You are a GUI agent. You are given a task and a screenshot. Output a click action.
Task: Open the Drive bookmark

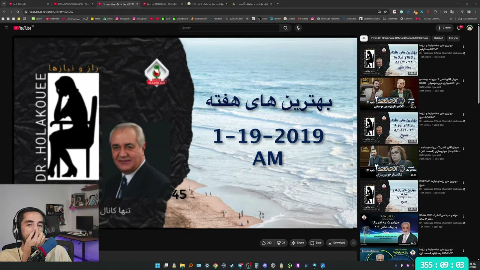point(108,18)
